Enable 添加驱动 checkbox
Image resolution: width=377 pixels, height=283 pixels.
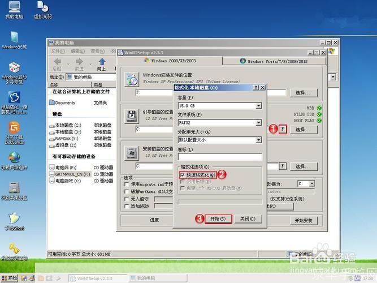(x=127, y=207)
